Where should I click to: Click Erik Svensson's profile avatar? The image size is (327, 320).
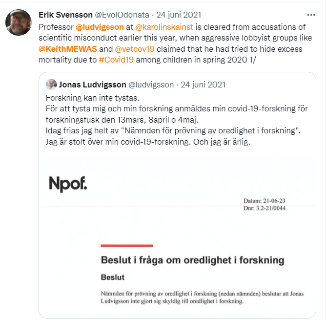point(18,22)
